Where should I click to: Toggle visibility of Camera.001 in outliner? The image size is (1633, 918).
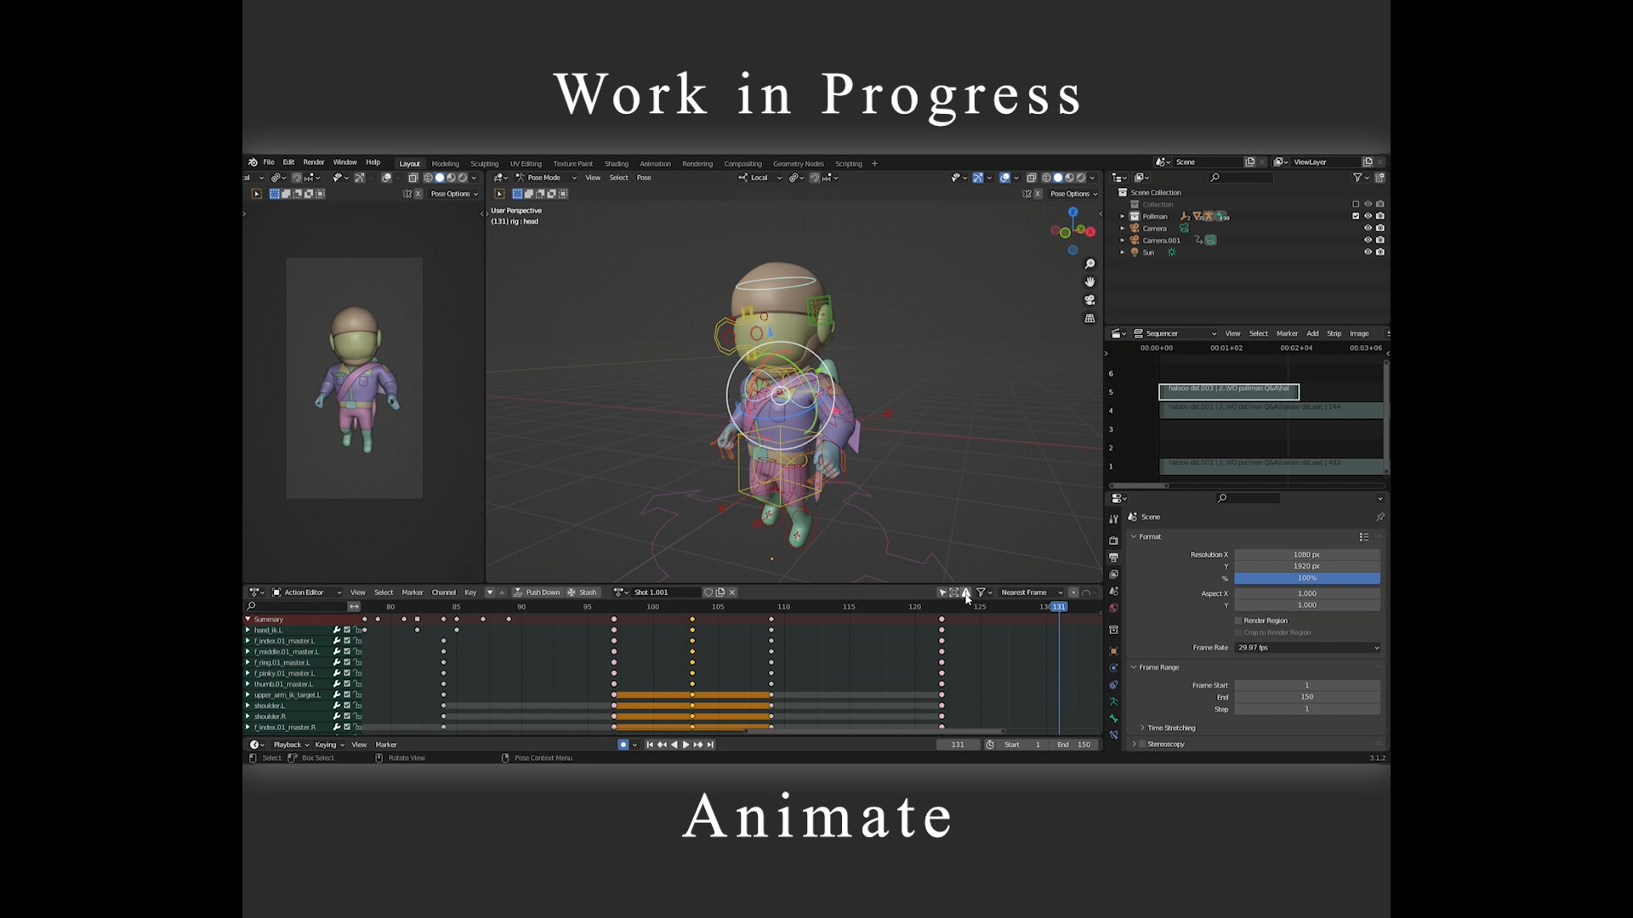tap(1368, 241)
